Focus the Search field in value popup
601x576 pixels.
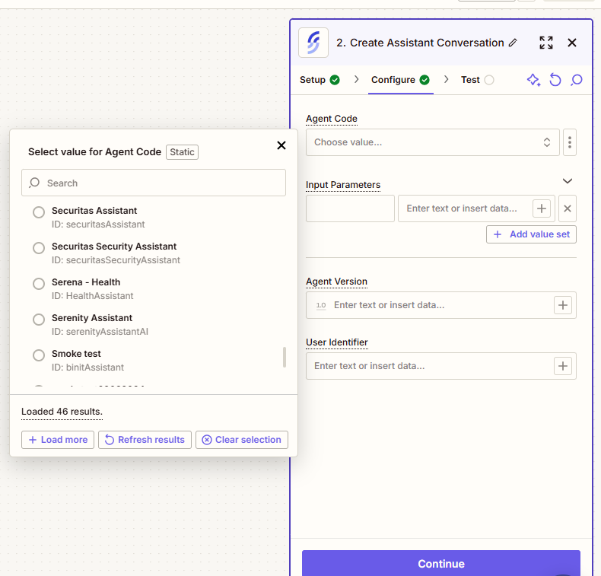(x=154, y=183)
